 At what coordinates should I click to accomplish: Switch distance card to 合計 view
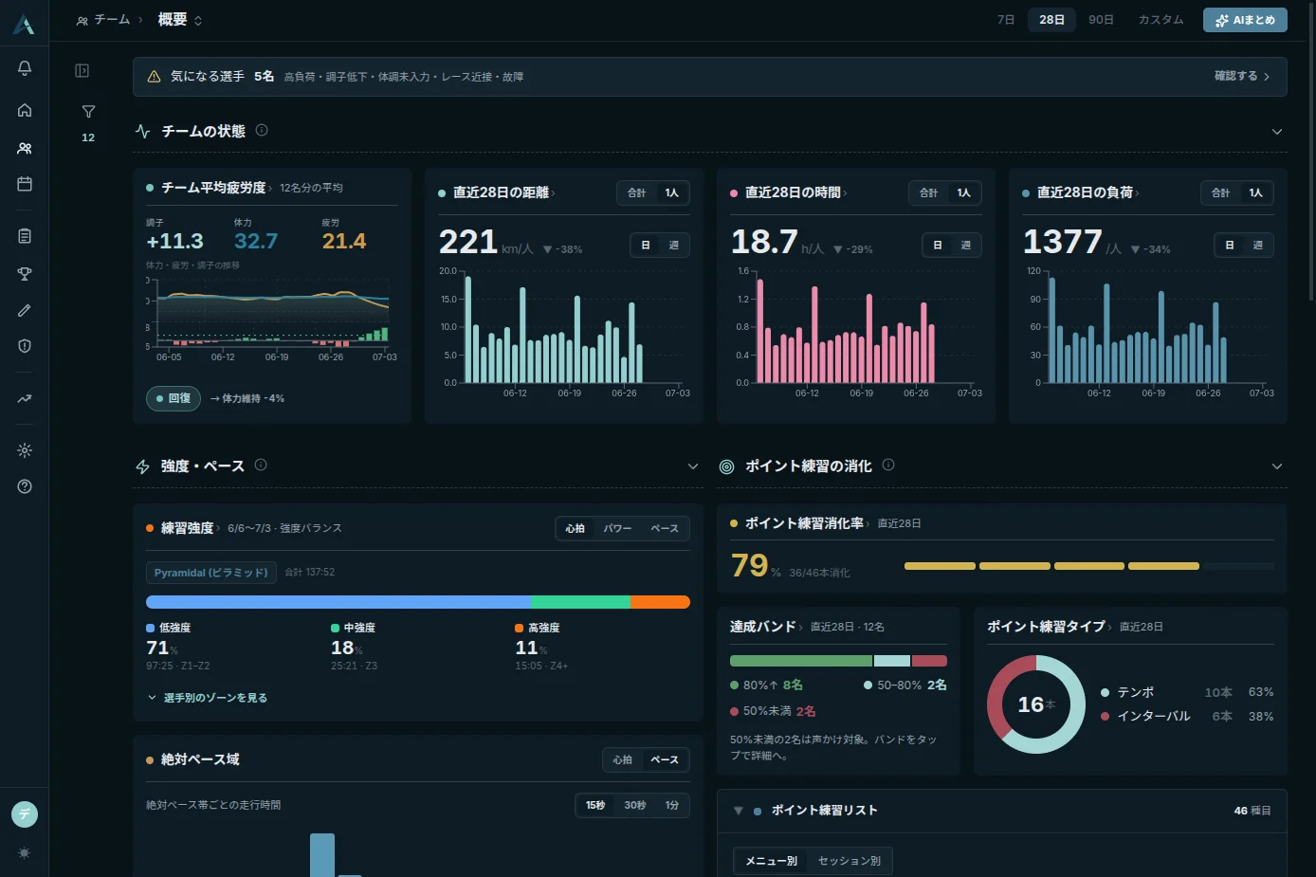coord(636,192)
